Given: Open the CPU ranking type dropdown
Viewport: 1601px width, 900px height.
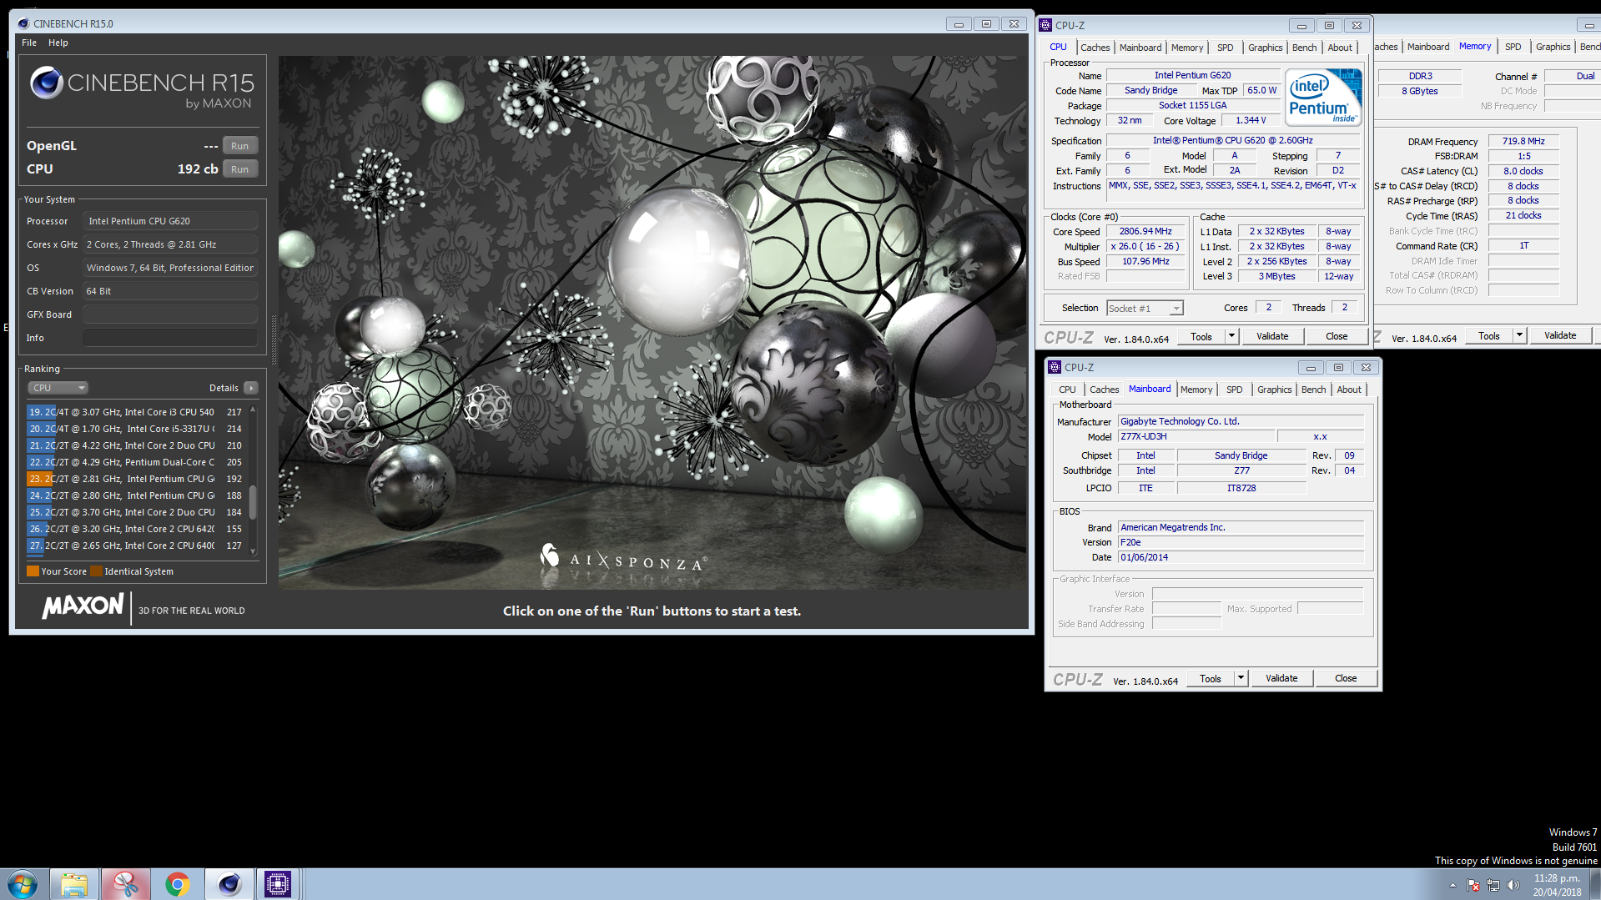Looking at the screenshot, I should (58, 388).
